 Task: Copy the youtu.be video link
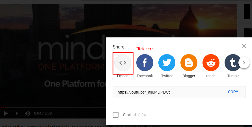233,92
